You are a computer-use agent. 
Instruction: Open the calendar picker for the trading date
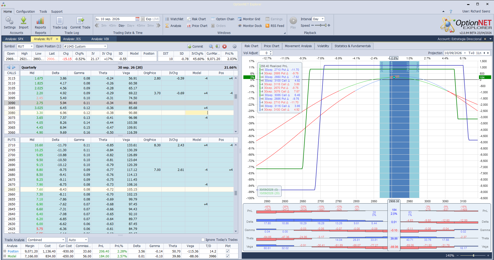click(x=137, y=19)
